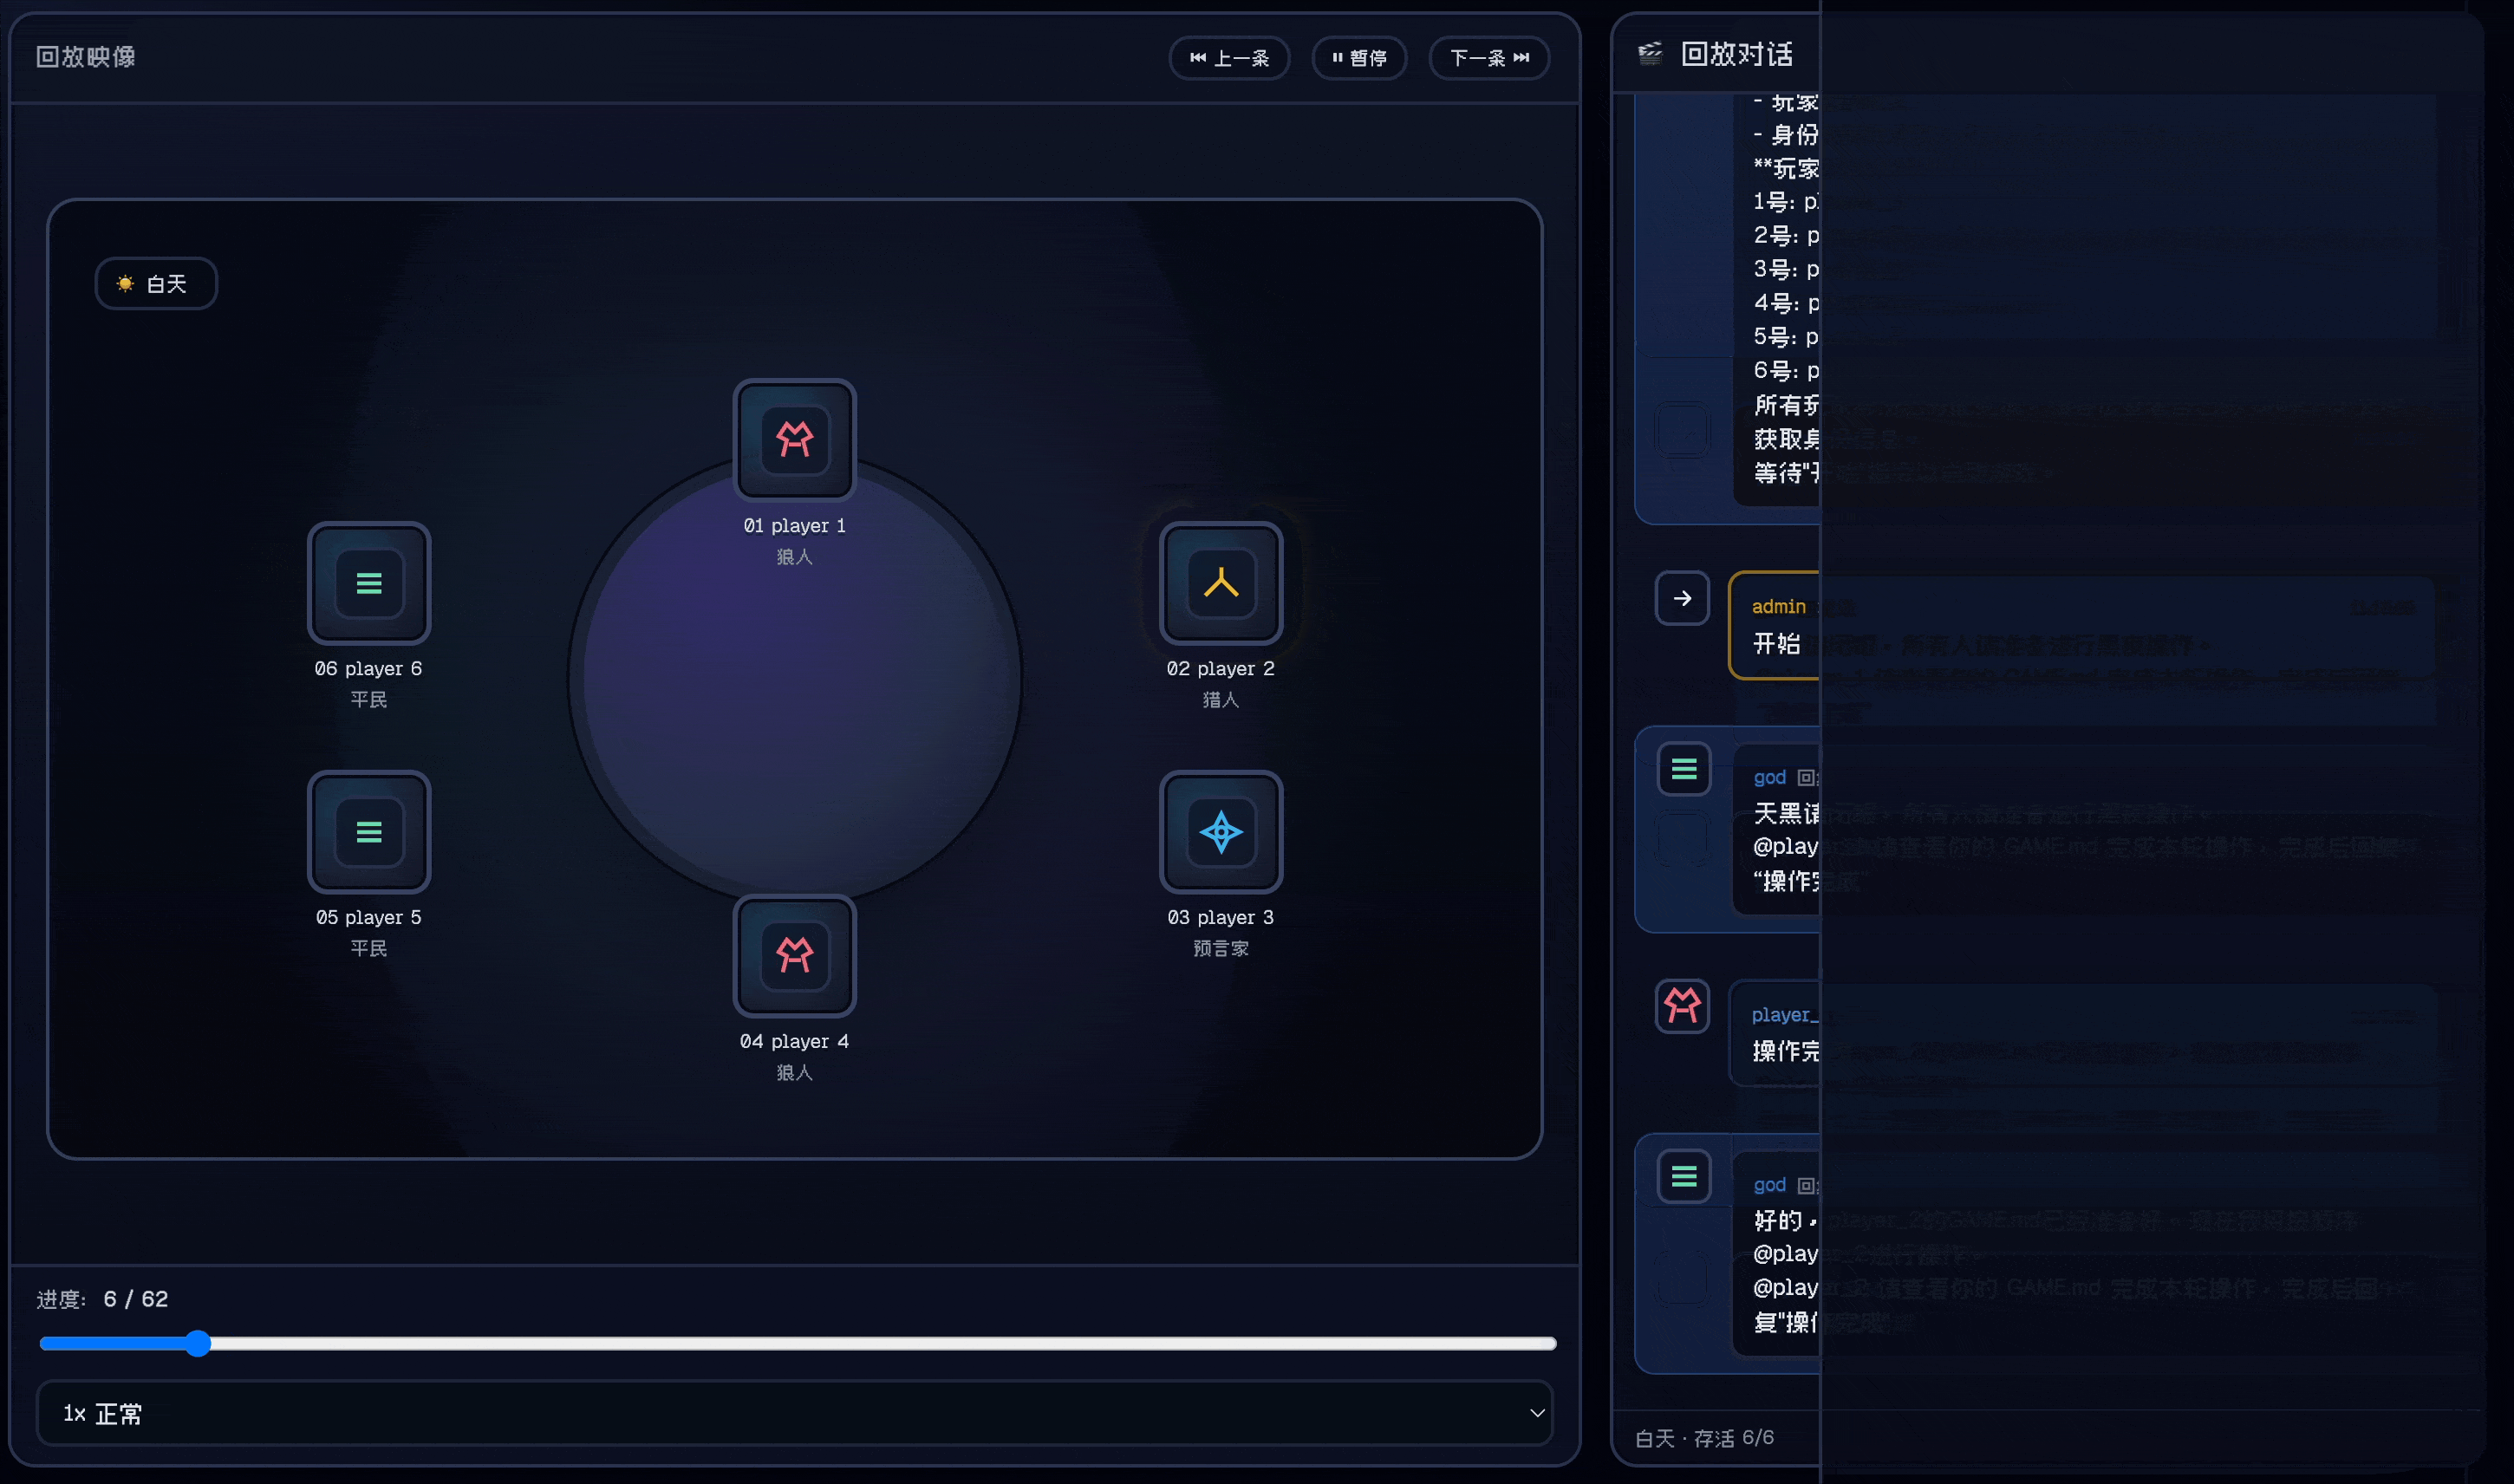Click player 1 werewolf avatar icon
The width and height of the screenshot is (2514, 1484).
pos(794,439)
